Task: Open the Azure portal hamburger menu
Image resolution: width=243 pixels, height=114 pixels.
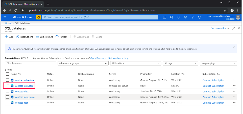Action: point(5,17)
